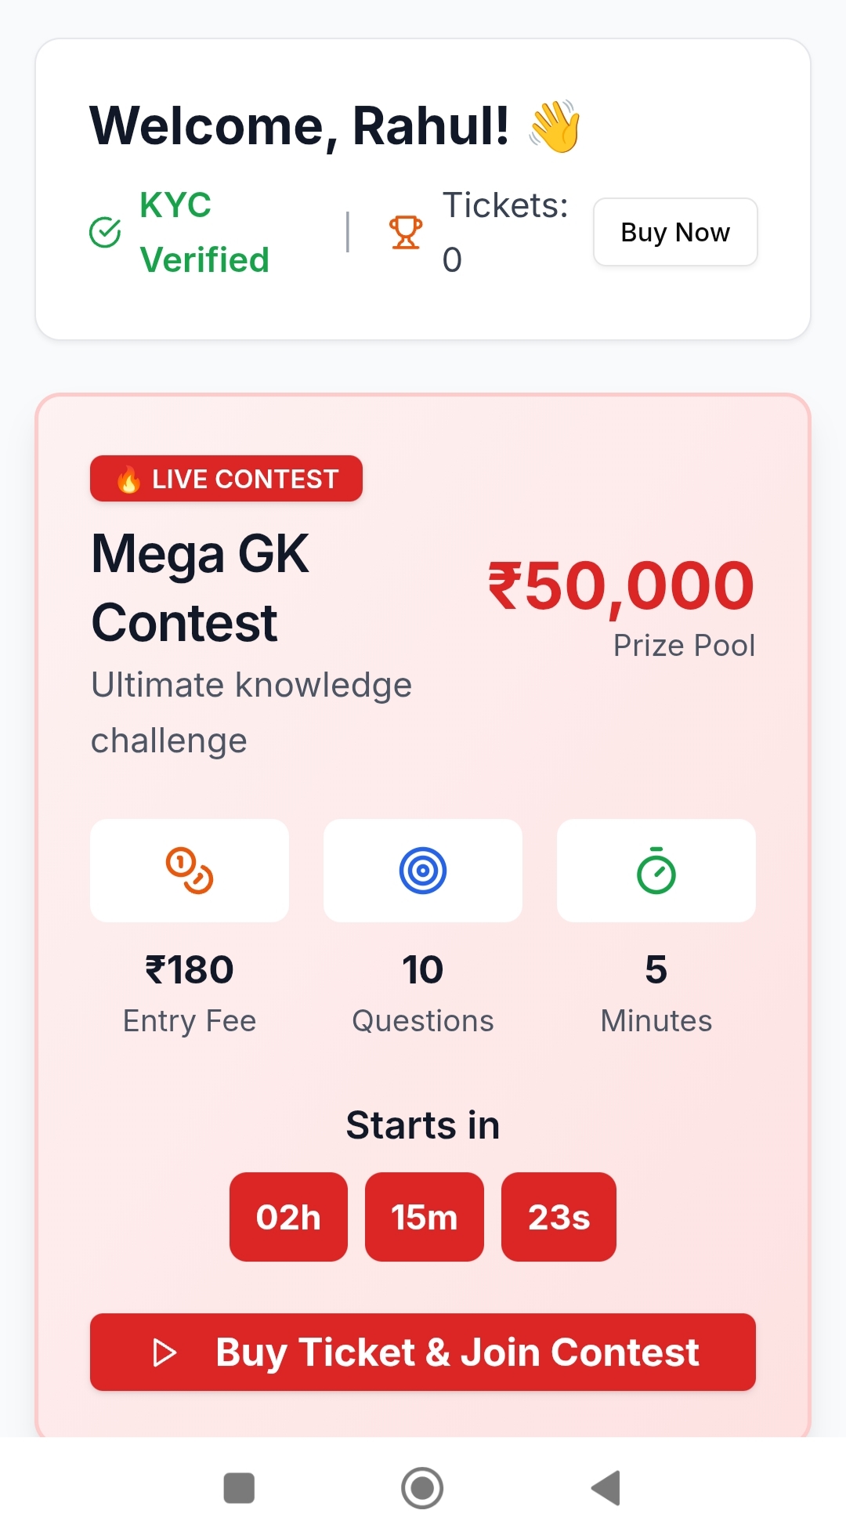Screen dimensions: 846x1539
Task: Select the hours countdown box
Action: [288, 1217]
